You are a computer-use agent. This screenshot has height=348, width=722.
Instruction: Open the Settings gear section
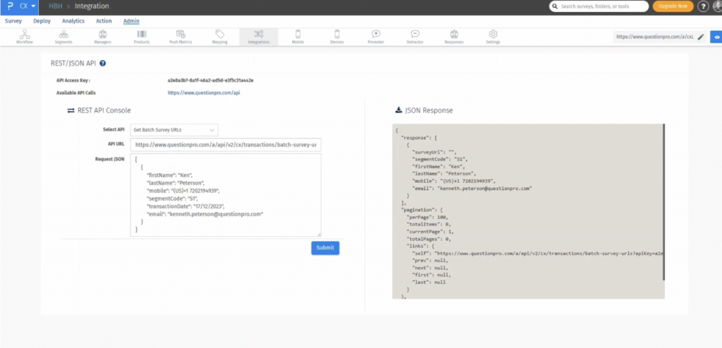pos(493,37)
